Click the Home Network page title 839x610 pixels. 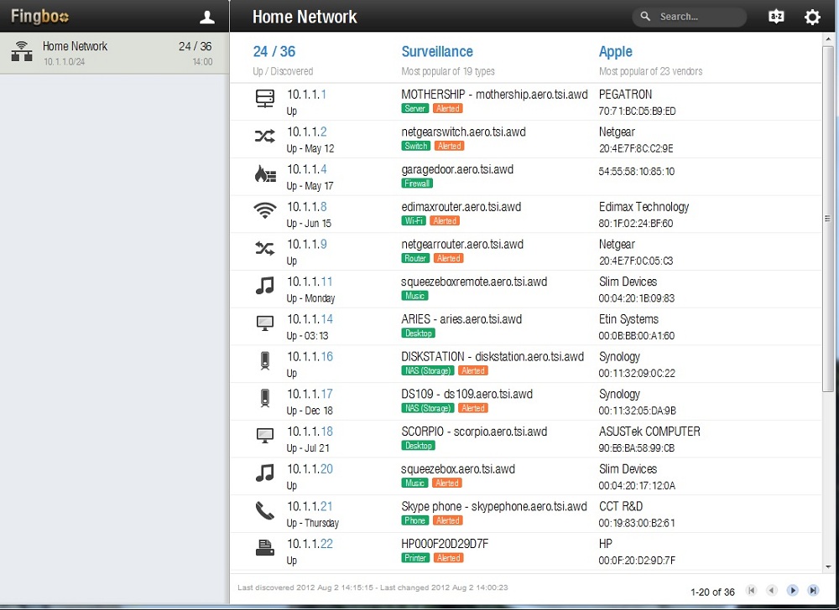click(x=305, y=17)
